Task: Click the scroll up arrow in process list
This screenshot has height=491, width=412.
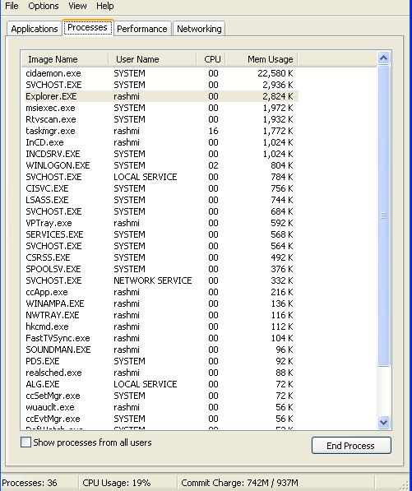Action: tap(383, 58)
